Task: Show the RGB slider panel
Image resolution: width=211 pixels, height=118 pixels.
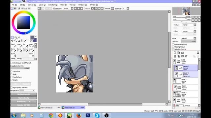Action: point(15,9)
